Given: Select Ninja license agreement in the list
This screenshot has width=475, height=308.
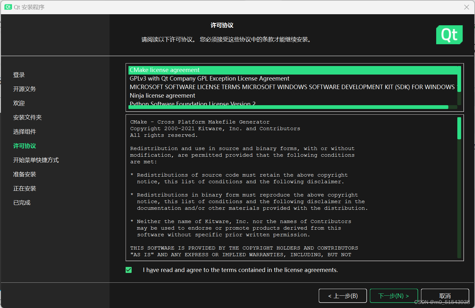Looking at the screenshot, I should coord(293,96).
